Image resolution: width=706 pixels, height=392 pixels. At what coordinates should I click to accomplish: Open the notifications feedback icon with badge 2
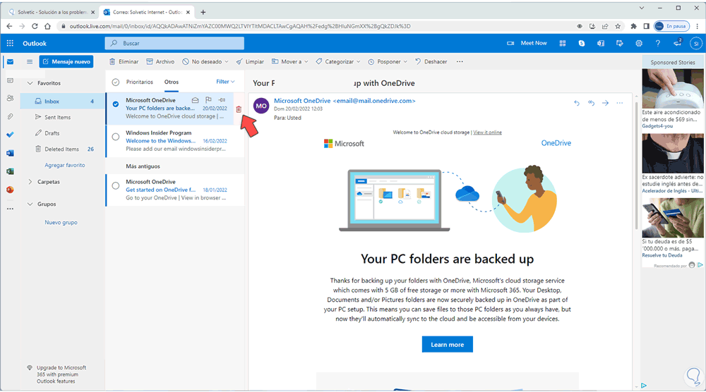[x=678, y=43]
